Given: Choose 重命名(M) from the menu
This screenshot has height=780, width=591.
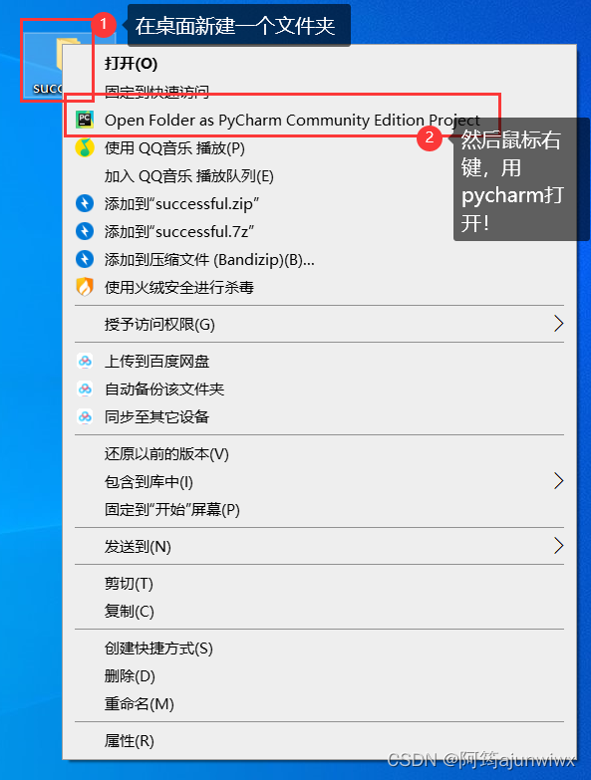Looking at the screenshot, I should tap(140, 704).
